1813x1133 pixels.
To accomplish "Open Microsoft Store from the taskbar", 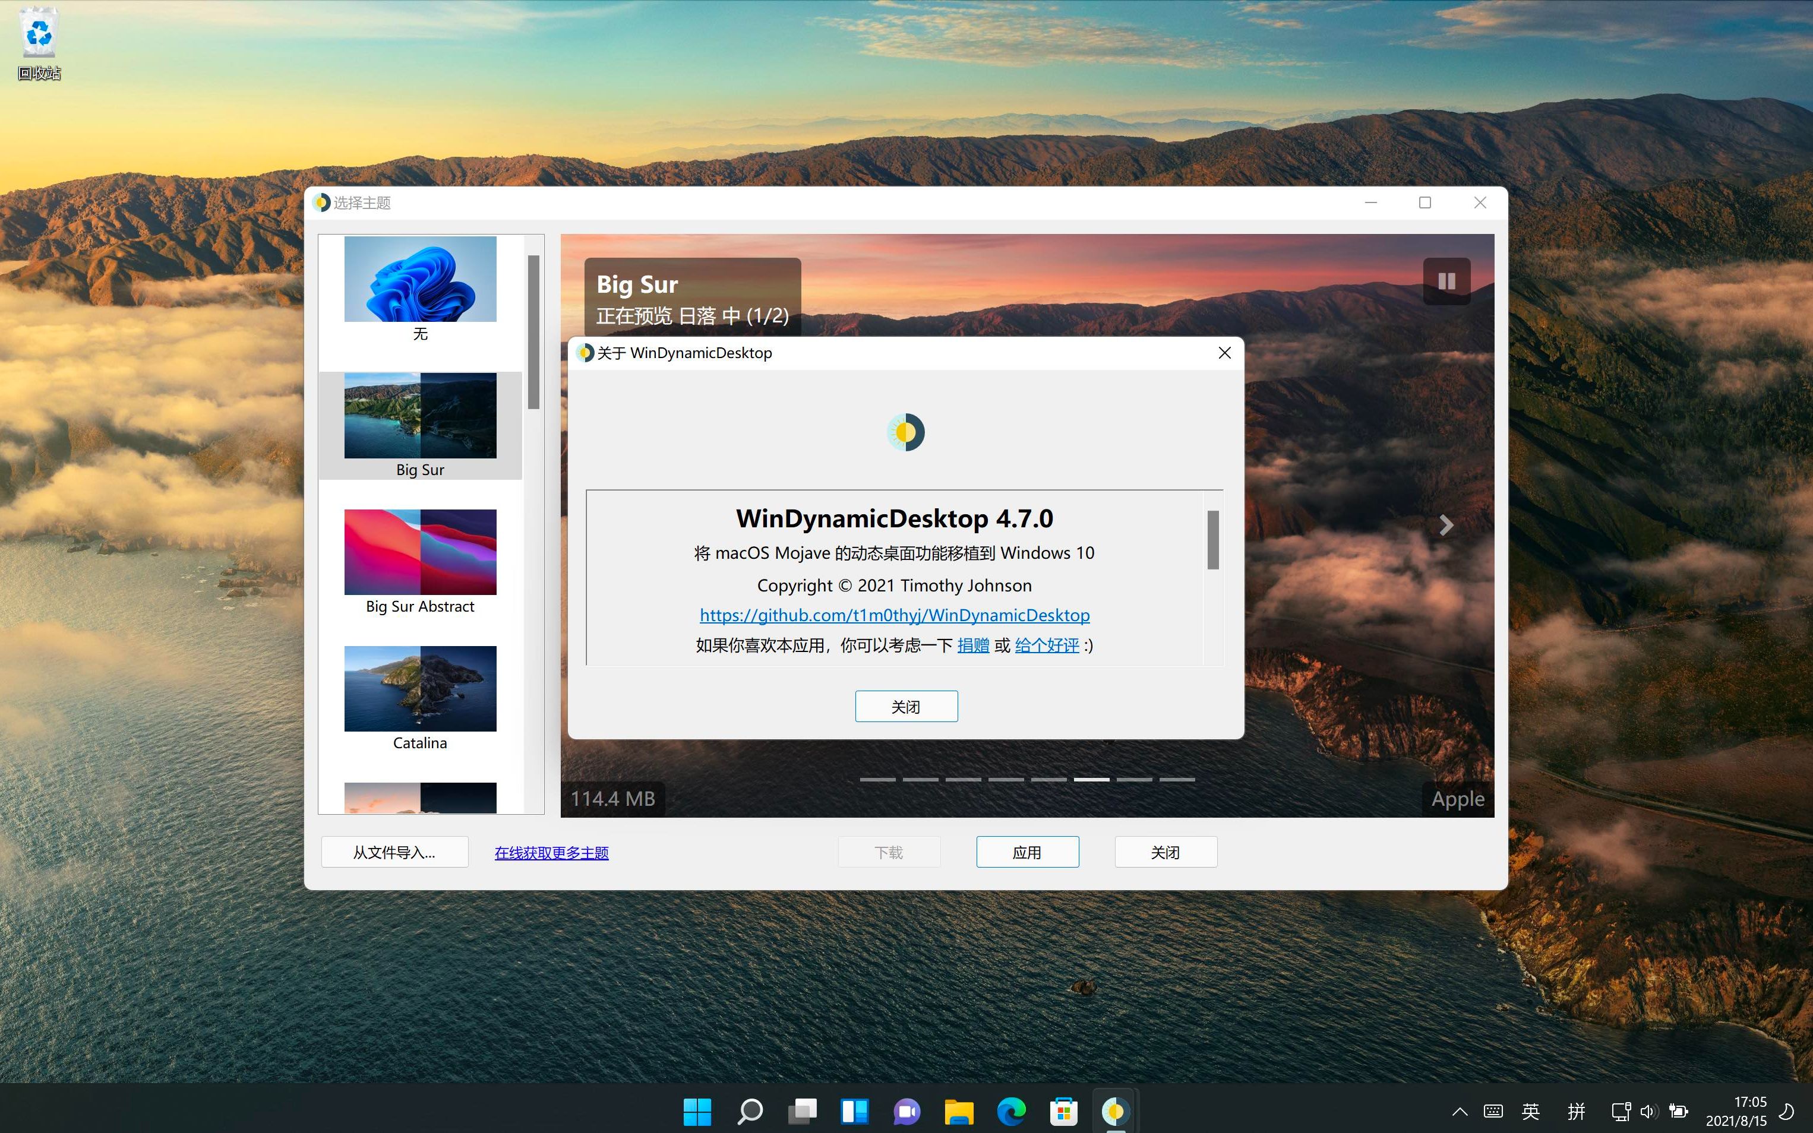I will [1063, 1111].
